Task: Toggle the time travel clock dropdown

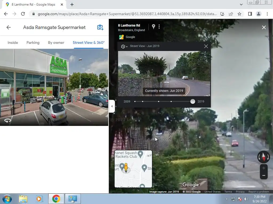Action: (x=124, y=46)
